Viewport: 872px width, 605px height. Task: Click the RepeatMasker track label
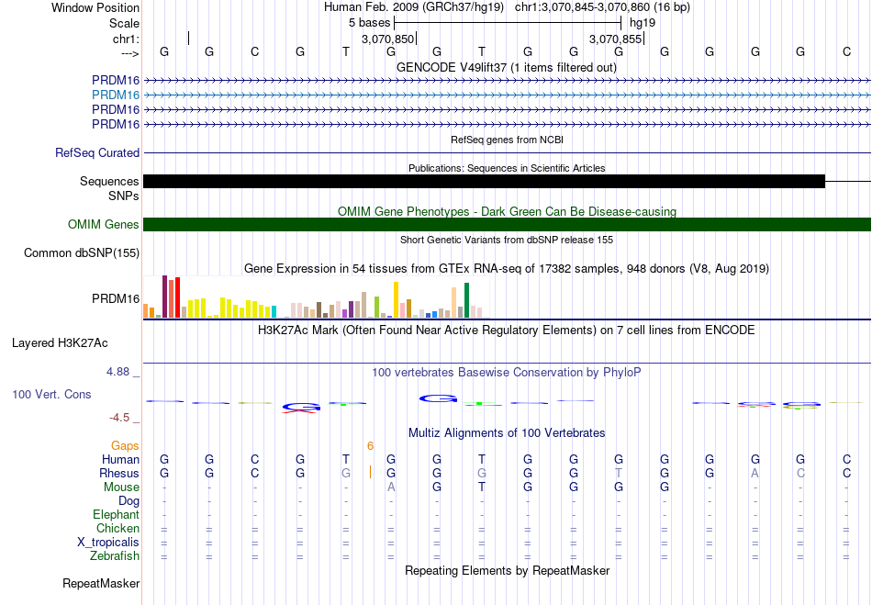[x=101, y=584]
